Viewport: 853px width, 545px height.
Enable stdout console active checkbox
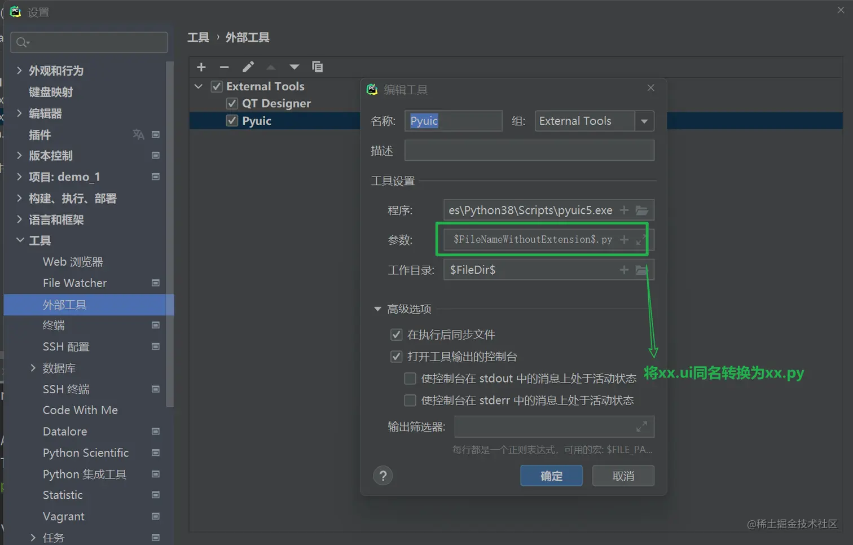tap(410, 378)
